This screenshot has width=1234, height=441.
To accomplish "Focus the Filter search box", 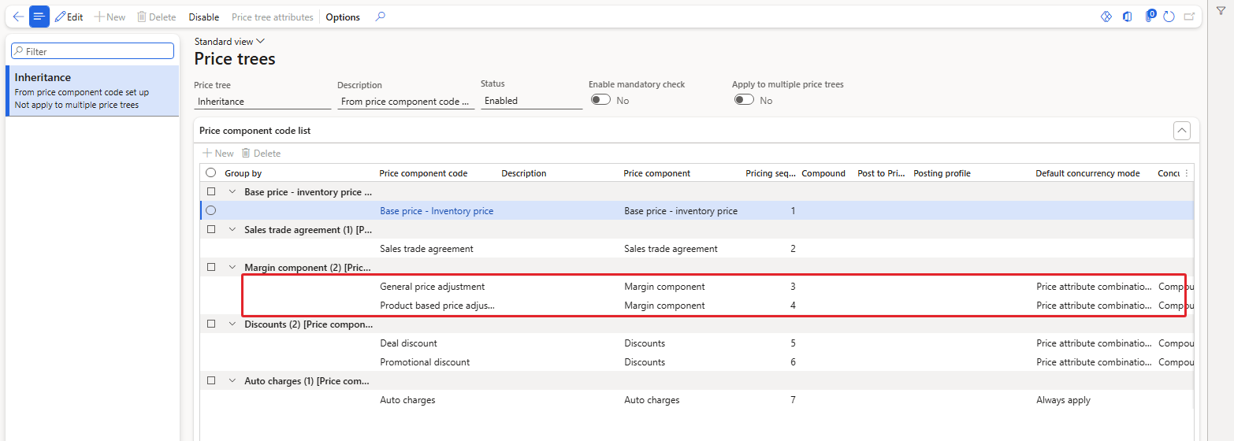I will tap(92, 50).
